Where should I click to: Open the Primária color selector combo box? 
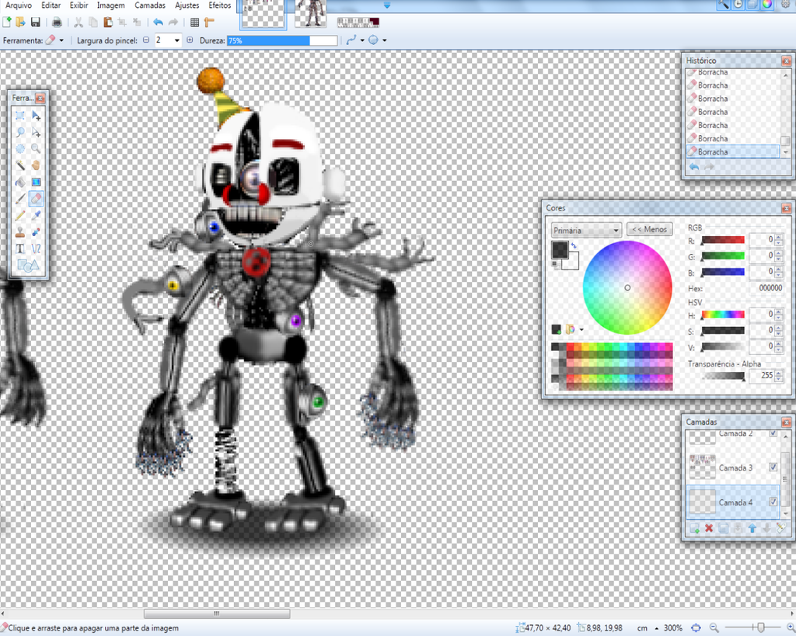pyautogui.click(x=586, y=231)
